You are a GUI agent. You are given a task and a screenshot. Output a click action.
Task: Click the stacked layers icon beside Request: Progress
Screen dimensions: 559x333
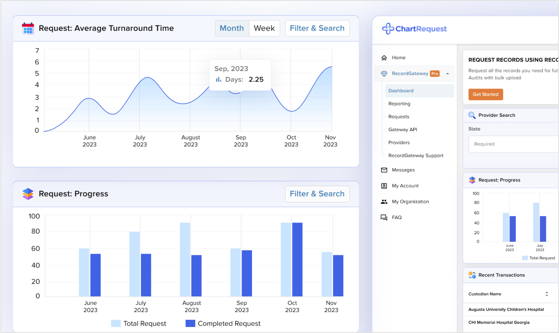(28, 194)
